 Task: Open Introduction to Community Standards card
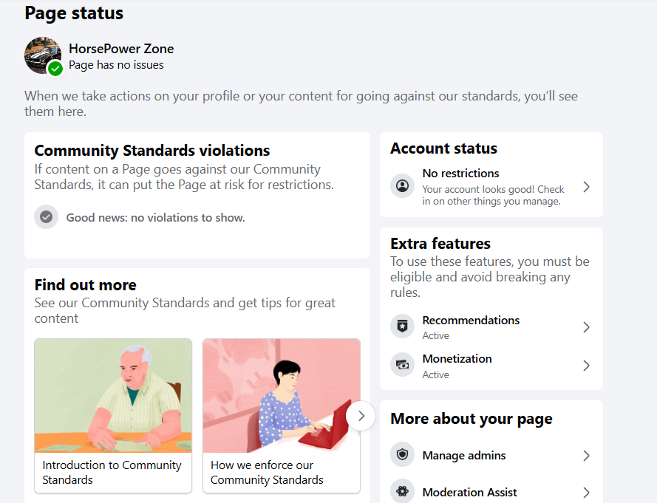pos(113,415)
